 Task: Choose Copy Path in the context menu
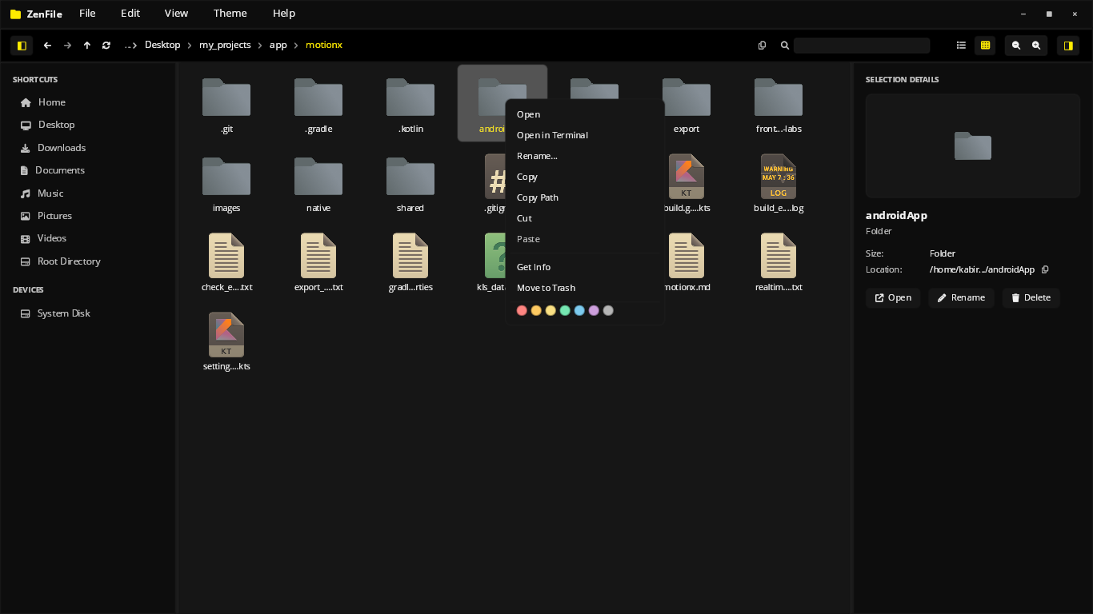(x=585, y=197)
